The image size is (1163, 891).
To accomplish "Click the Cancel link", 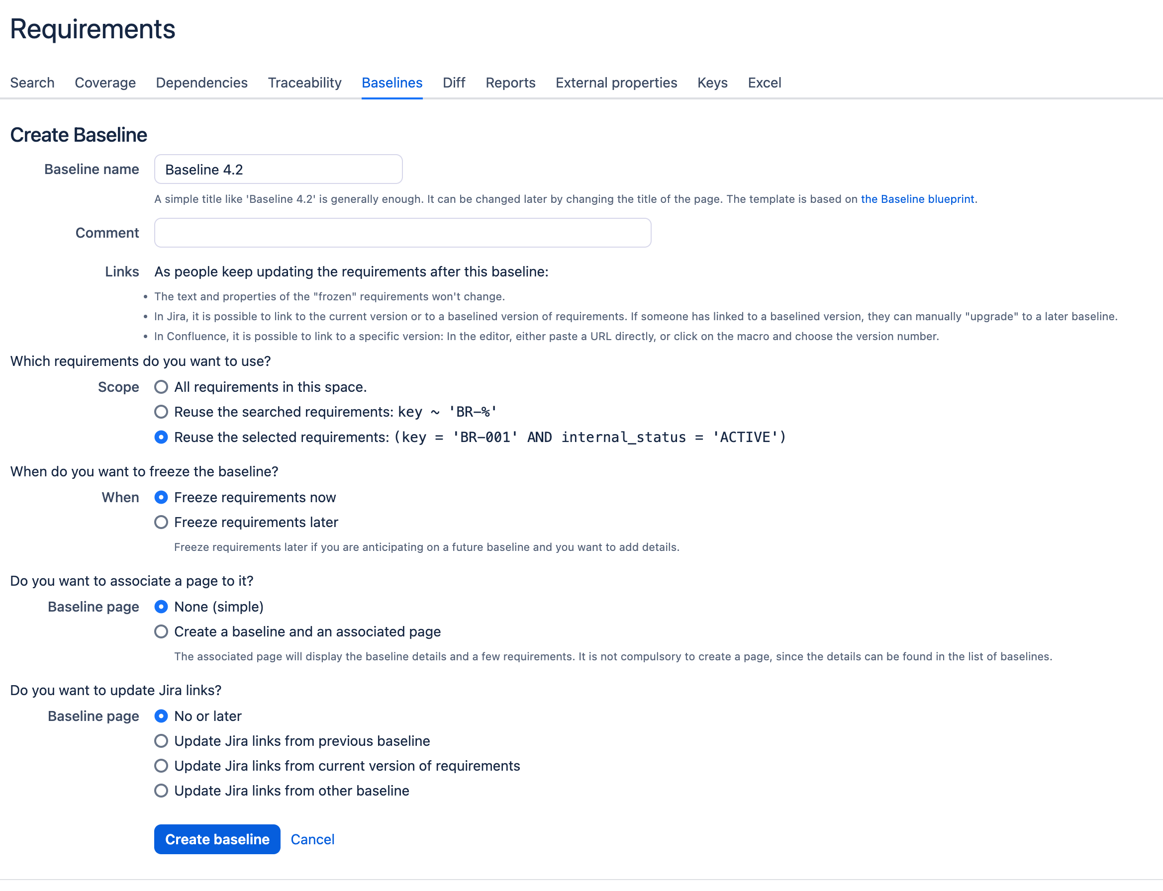I will tap(312, 839).
